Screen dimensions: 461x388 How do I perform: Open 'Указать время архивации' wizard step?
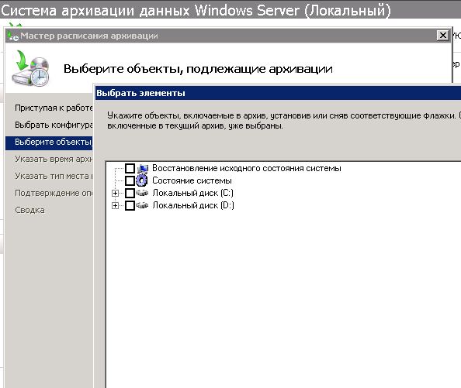tap(54, 159)
